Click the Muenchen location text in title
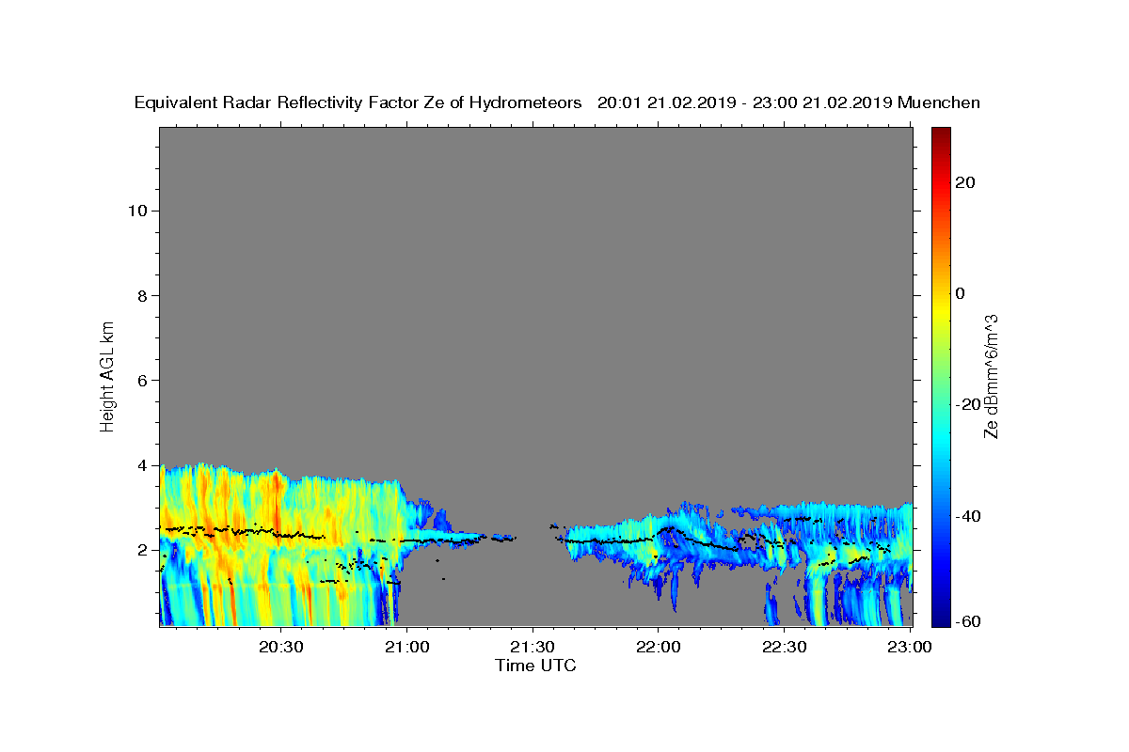 click(x=939, y=102)
